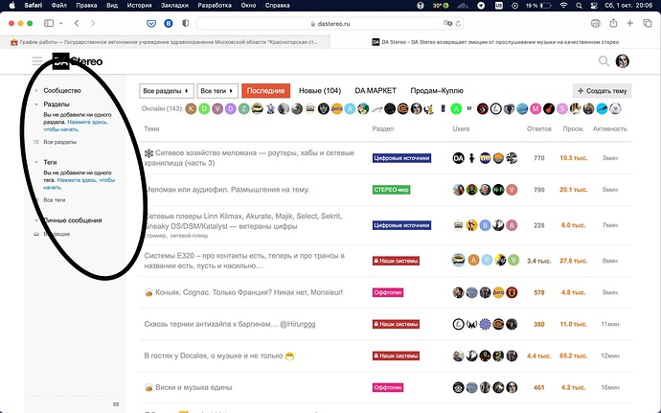Image resolution: width=661 pixels, height=413 pixels.
Task: Collapse the Разделы sidebar section
Action: [56, 103]
